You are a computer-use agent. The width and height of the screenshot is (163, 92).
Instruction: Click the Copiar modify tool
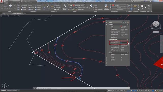pyautogui.click(x=24, y=7)
